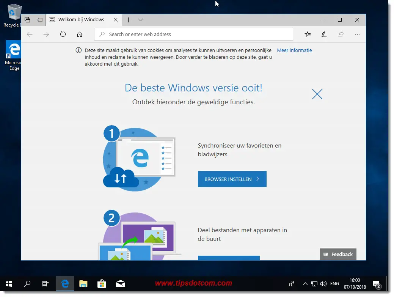Set these tabs aside icon
This screenshot has height=297, width=394.
point(39,20)
